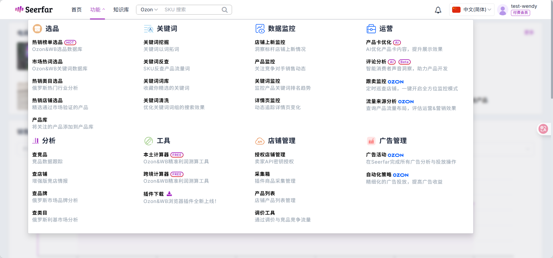The width and height of the screenshot is (553, 258).
Task: Open 热销榜单选品
Action: click(47, 42)
